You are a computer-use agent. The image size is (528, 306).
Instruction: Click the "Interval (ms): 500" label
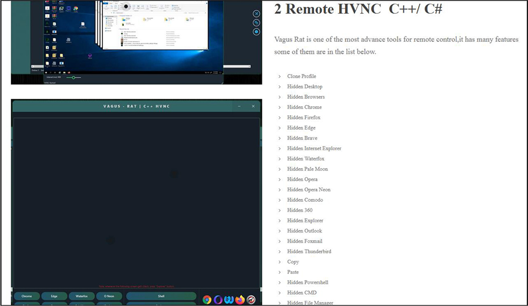coord(53,78)
